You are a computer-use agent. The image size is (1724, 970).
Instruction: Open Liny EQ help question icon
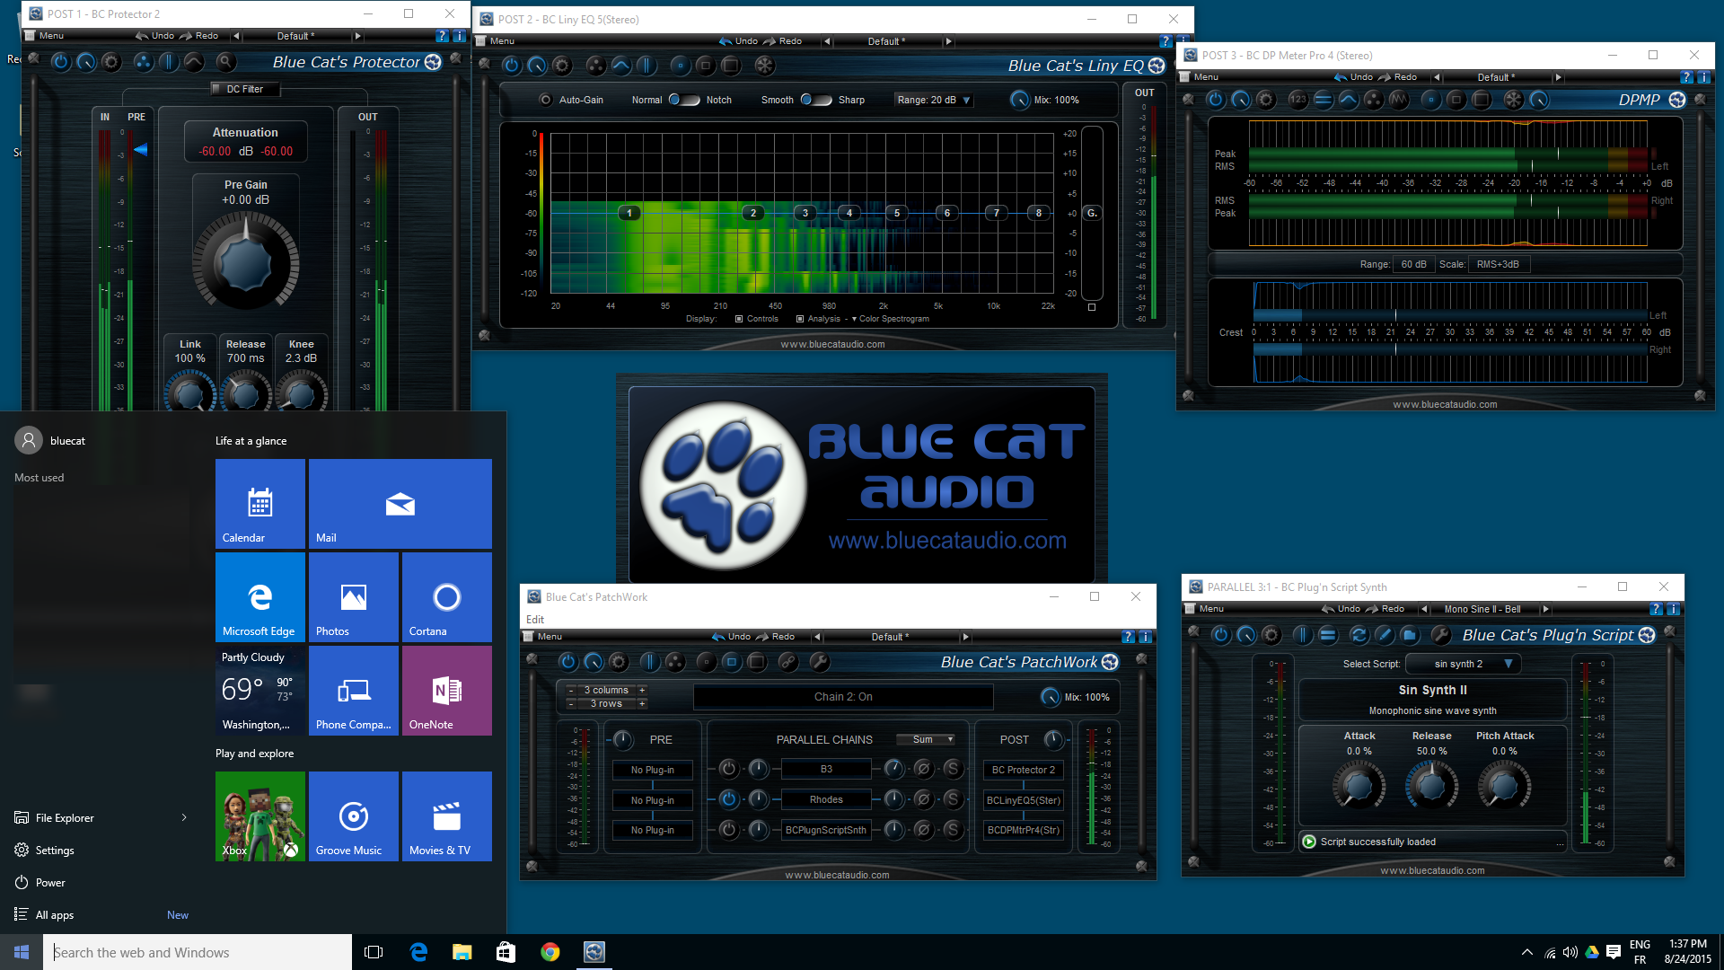click(1165, 41)
